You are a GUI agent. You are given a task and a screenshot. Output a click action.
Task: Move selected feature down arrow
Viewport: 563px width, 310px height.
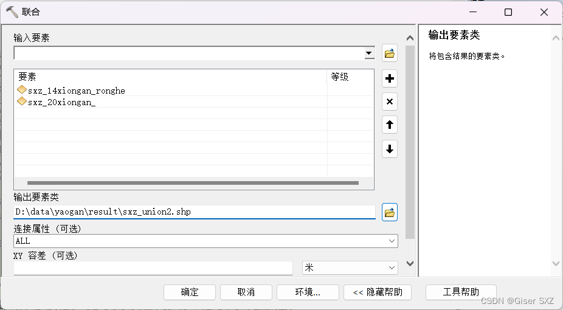[x=390, y=148]
